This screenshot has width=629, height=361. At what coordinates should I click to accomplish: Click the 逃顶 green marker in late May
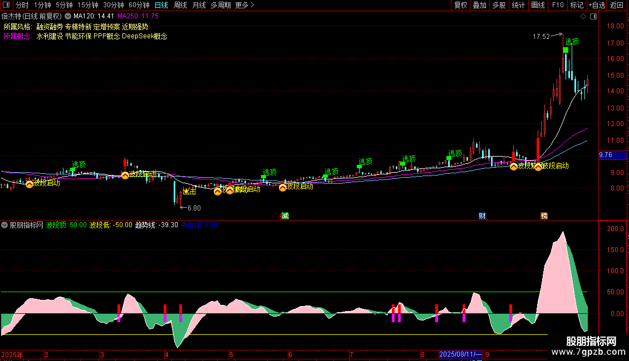tap(263, 177)
